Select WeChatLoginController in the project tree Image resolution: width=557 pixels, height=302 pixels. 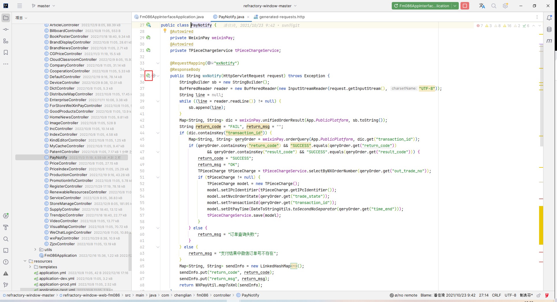(70, 232)
